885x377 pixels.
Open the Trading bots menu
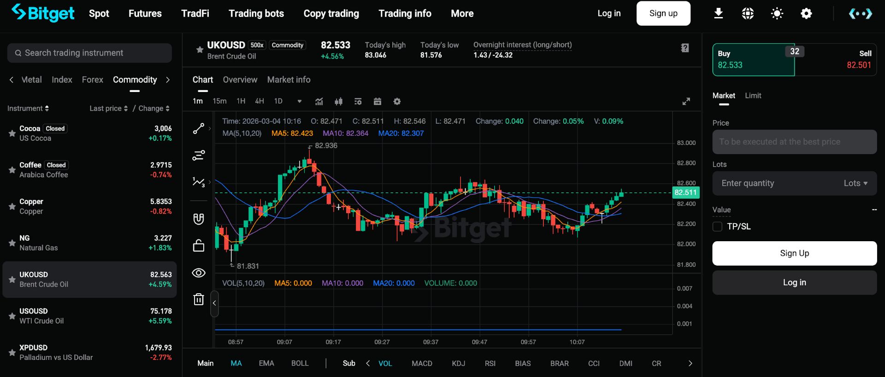point(256,13)
